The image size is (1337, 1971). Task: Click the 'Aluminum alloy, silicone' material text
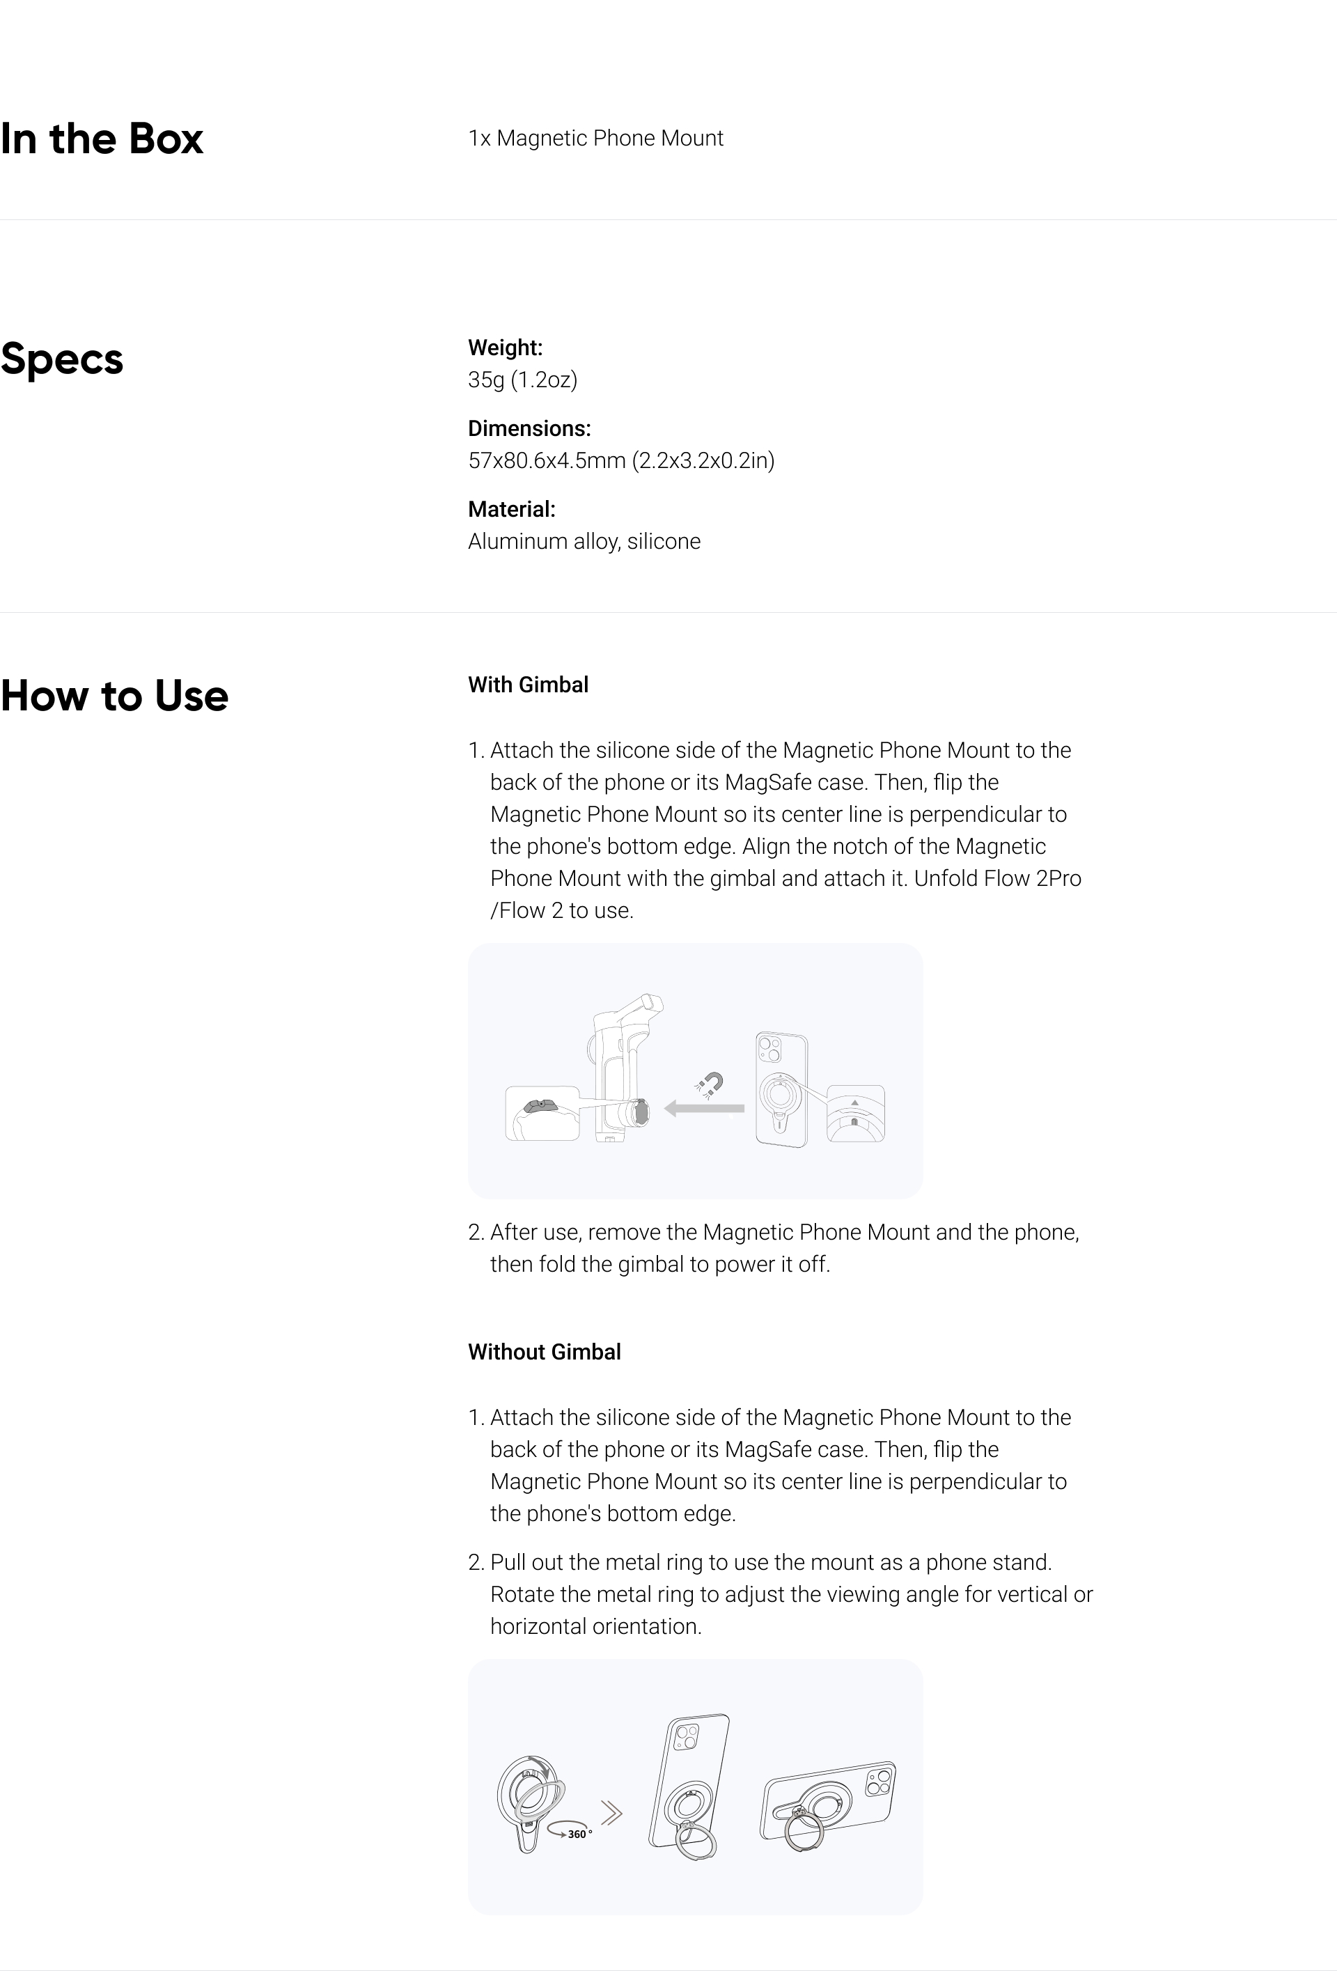[x=584, y=541]
